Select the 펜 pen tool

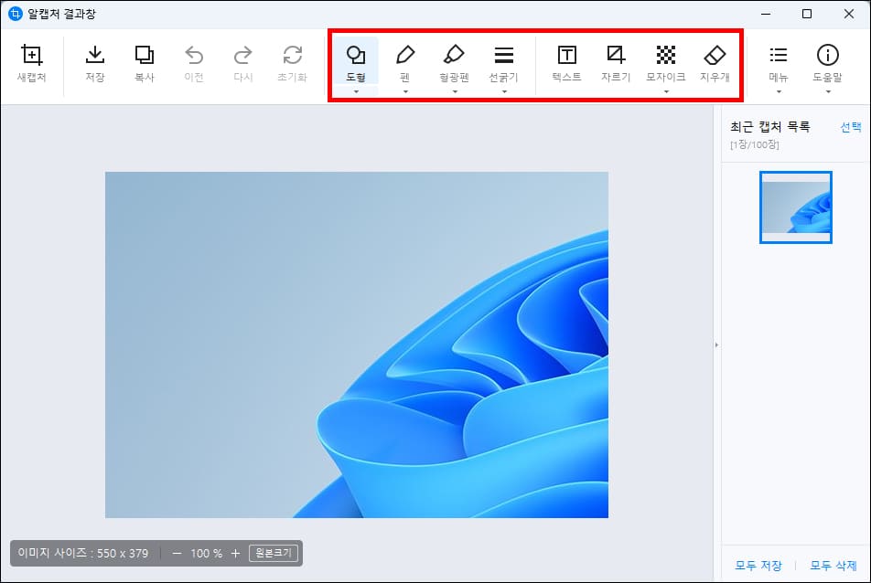point(405,63)
